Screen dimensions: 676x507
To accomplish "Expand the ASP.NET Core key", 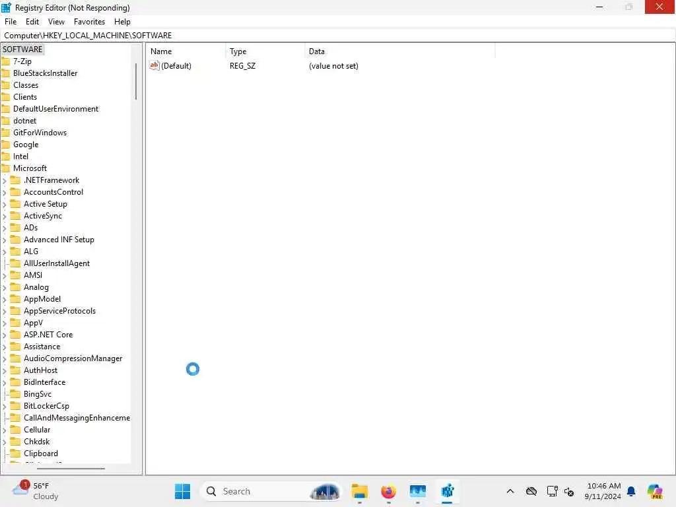I will point(5,335).
